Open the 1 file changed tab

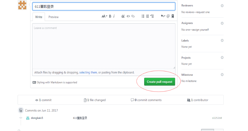[x=95, y=100]
